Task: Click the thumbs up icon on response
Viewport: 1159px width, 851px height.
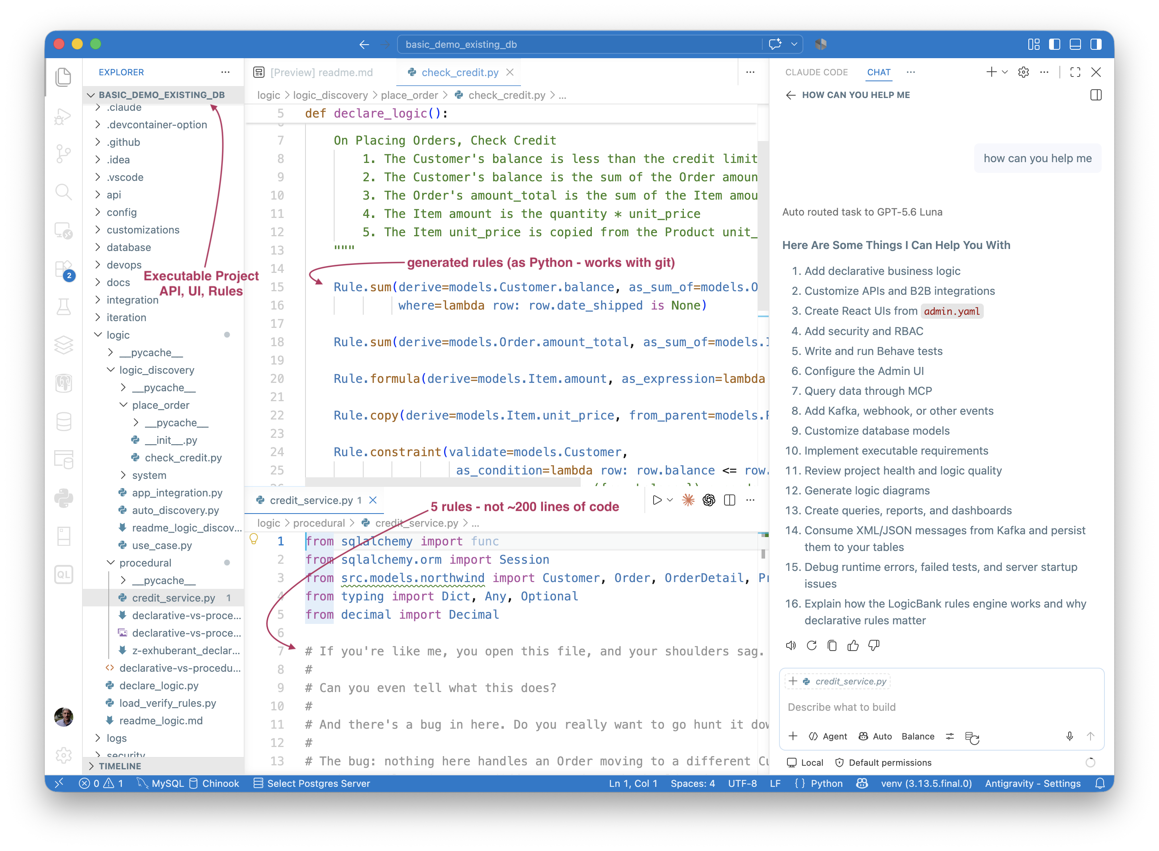Action: coord(853,645)
